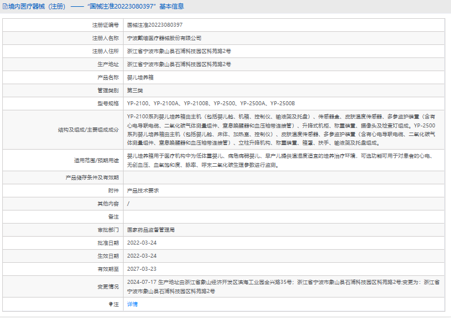
Task: Click the product name value 婴儿培养箱
Action: tap(140, 77)
